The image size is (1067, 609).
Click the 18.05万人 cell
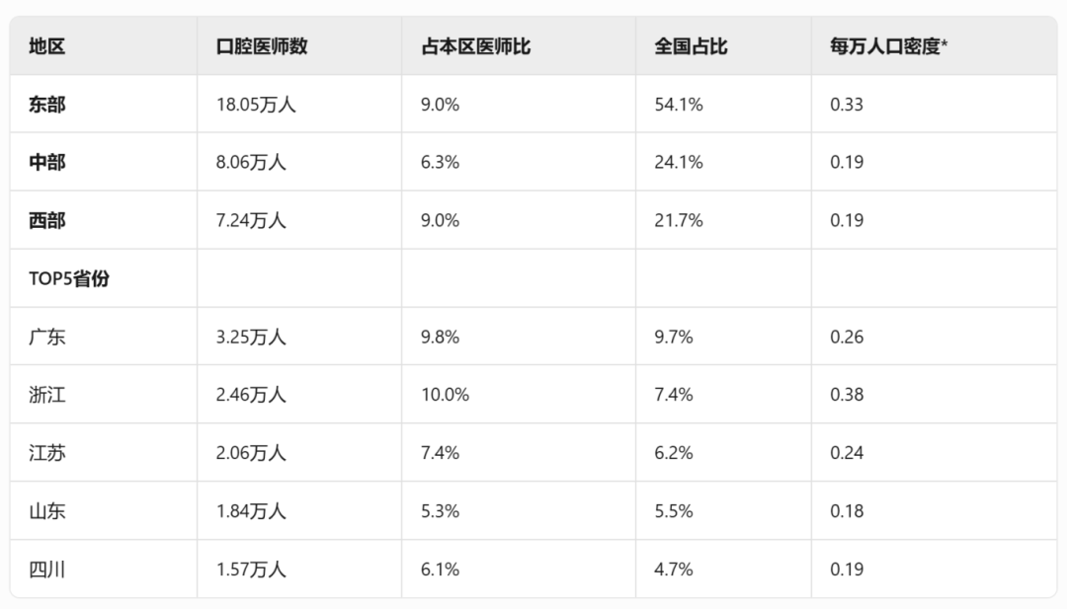click(x=256, y=105)
